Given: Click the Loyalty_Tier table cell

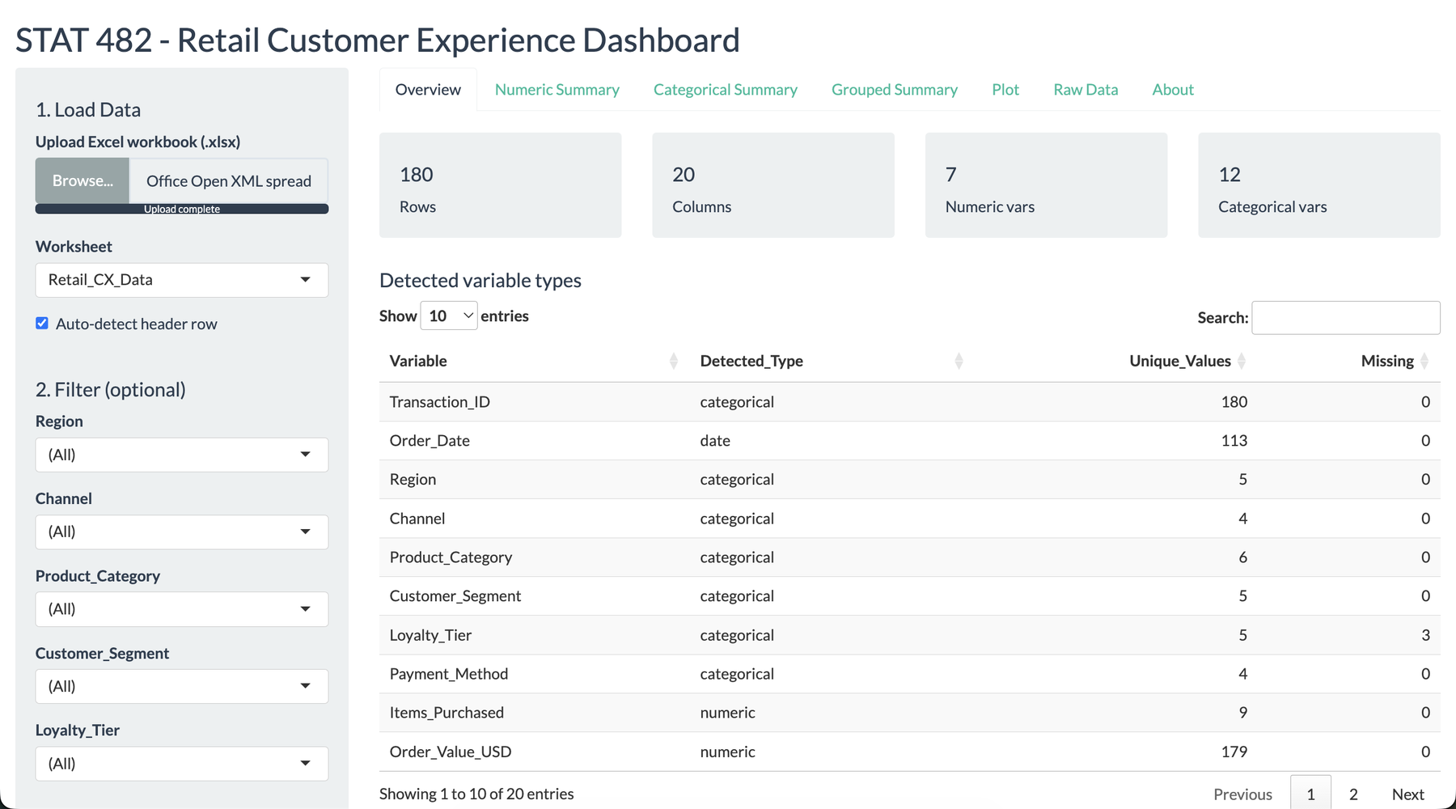Looking at the screenshot, I should pyautogui.click(x=535, y=635).
